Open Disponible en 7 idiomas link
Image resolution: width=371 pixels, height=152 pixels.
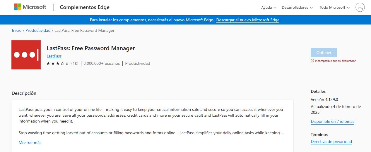pyautogui.click(x=332, y=121)
